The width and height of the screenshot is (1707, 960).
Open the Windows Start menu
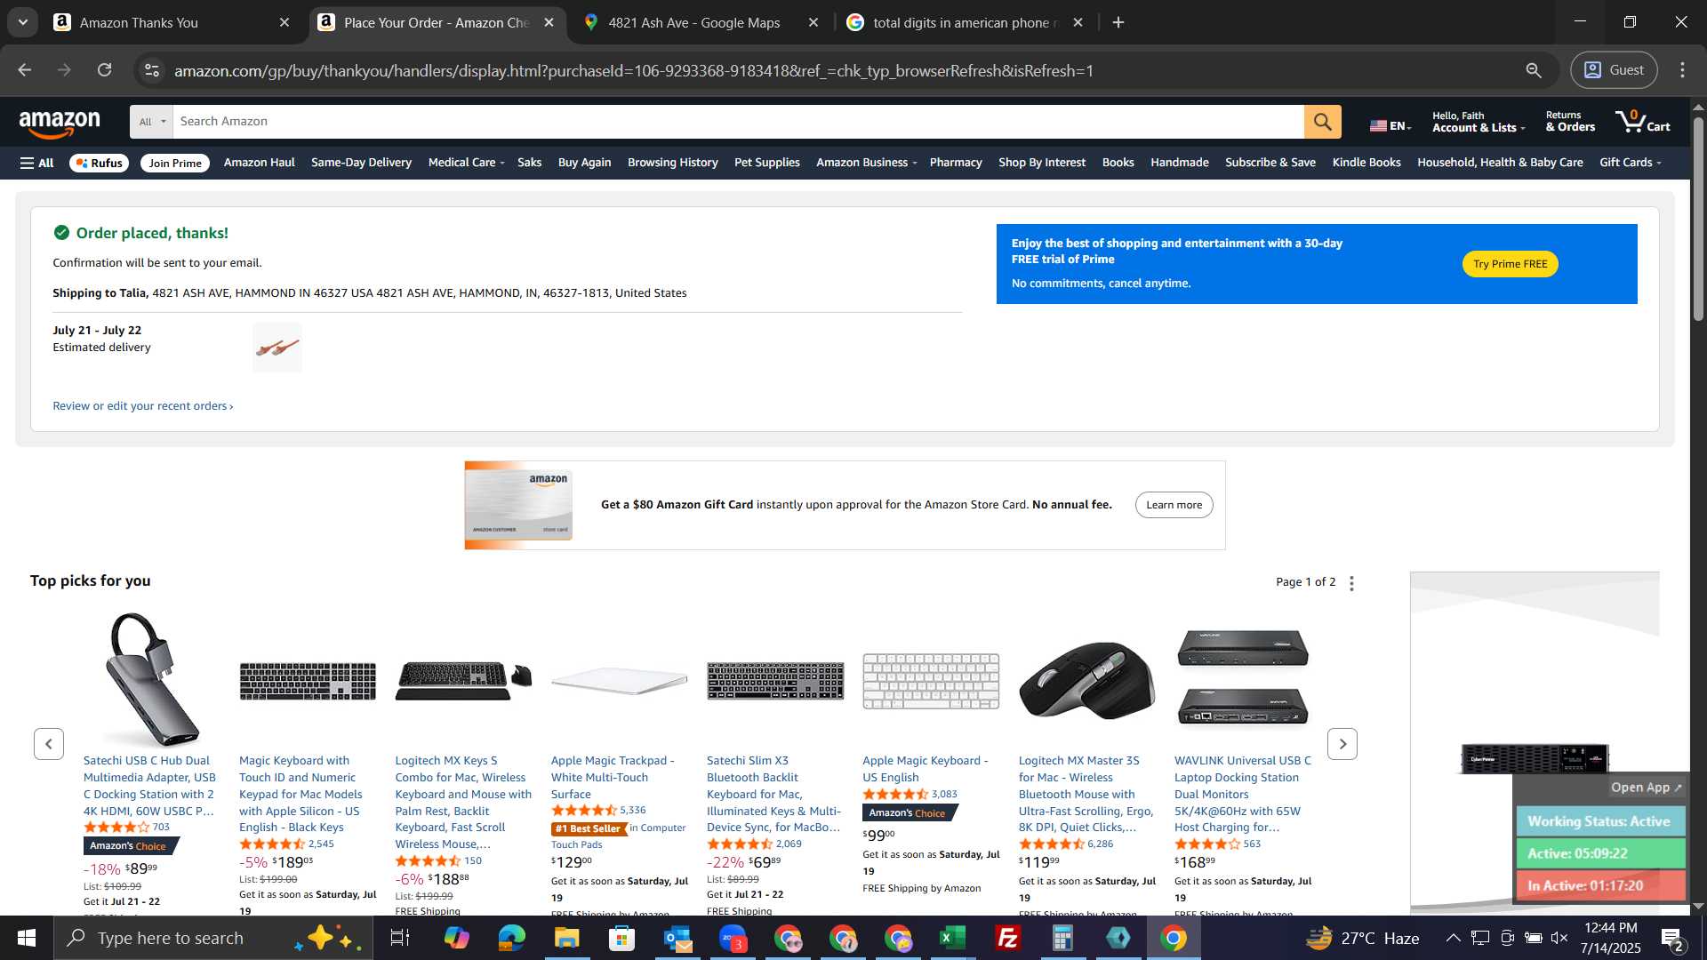click(x=26, y=938)
